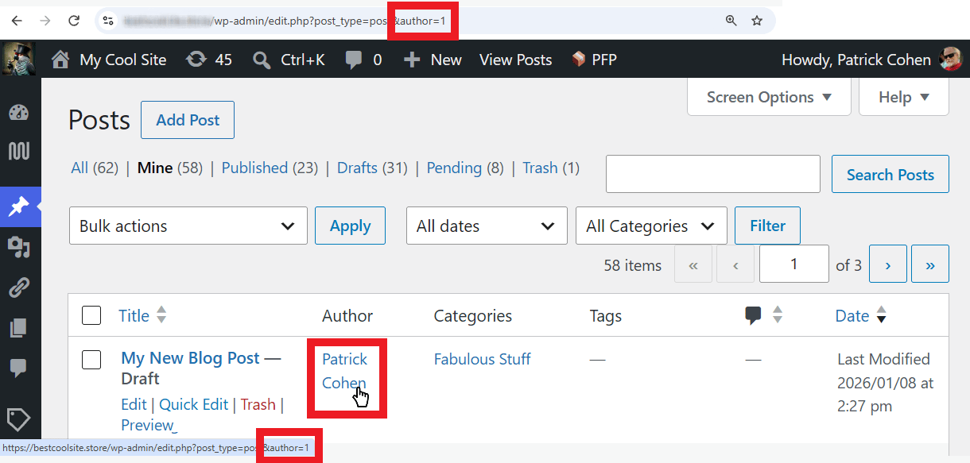Open site information icon in address bar
970x463 pixels.
[109, 21]
